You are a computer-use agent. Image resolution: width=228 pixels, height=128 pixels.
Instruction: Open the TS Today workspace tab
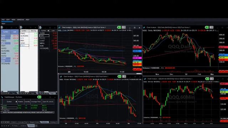coord(15,126)
